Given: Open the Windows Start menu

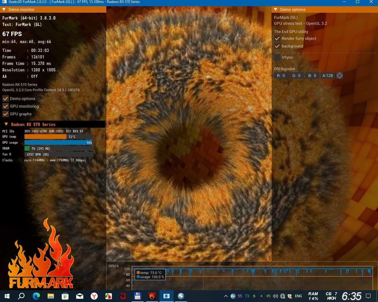Looking at the screenshot, I should coord(7,296).
